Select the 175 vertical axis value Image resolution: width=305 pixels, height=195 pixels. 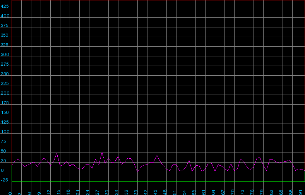[5, 103]
